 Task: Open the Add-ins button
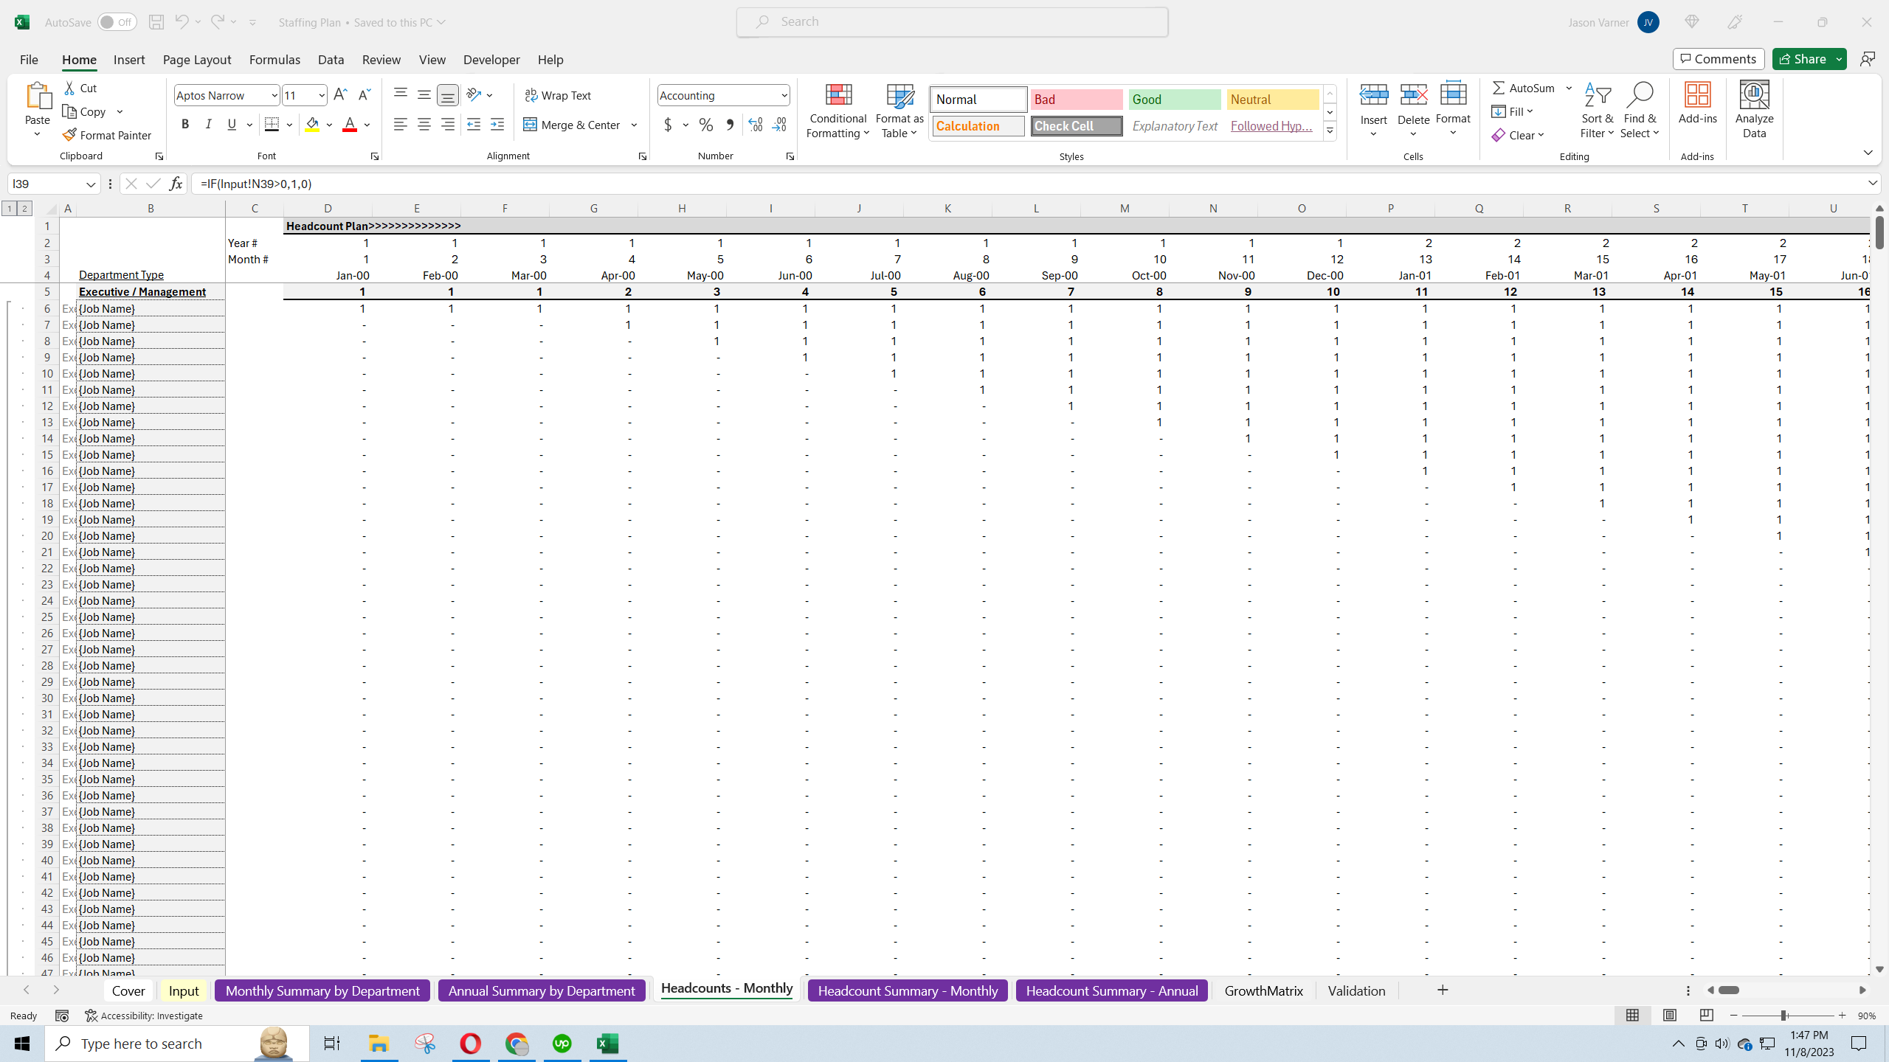tap(1697, 103)
